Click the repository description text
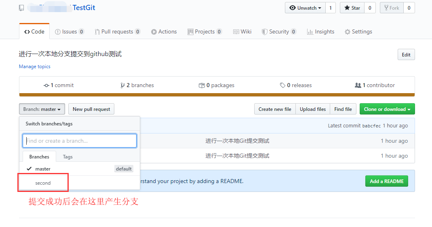Viewport: 432px width, 227px height. [x=70, y=54]
